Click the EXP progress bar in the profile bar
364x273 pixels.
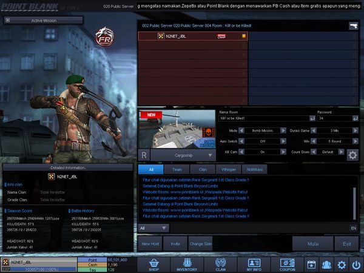coord(43,269)
